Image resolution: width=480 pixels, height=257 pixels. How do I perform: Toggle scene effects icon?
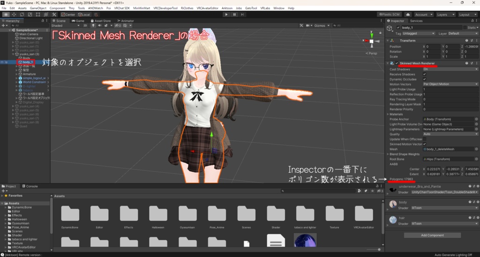[x=106, y=25]
